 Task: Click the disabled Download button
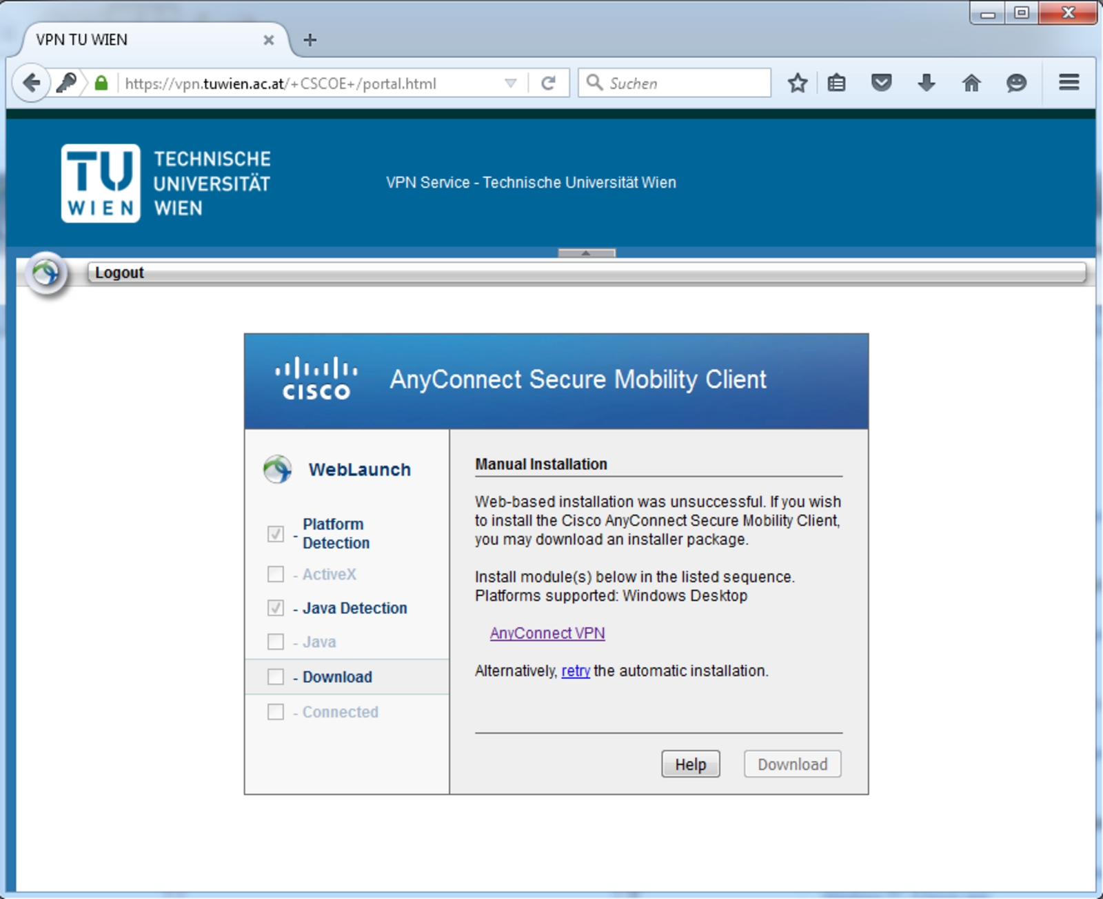tap(793, 764)
